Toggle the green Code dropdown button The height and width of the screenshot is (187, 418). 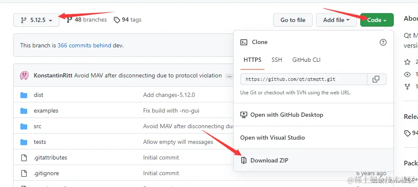pyautogui.click(x=377, y=20)
